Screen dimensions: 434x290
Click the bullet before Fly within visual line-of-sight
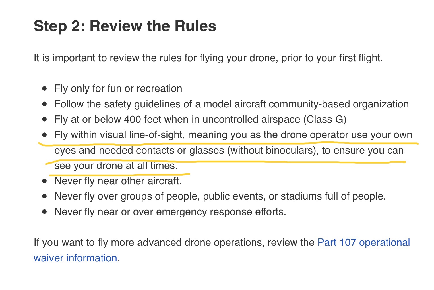[44, 135]
